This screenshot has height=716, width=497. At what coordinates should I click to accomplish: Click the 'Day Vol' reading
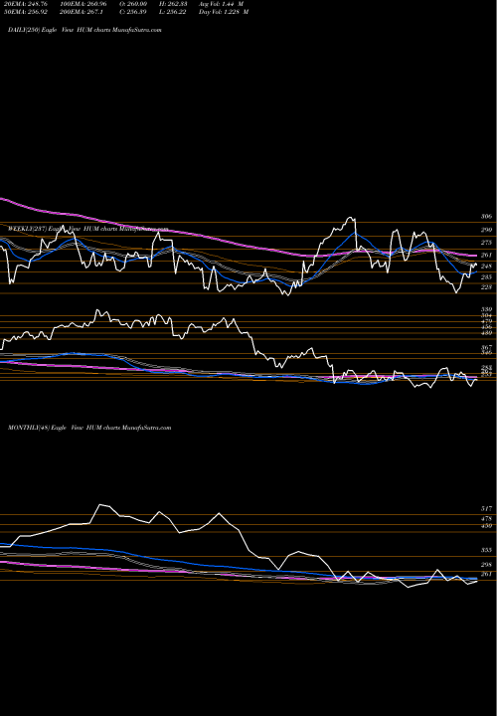coord(224,12)
